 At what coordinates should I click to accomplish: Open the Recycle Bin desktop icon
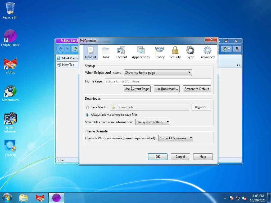click(10, 11)
